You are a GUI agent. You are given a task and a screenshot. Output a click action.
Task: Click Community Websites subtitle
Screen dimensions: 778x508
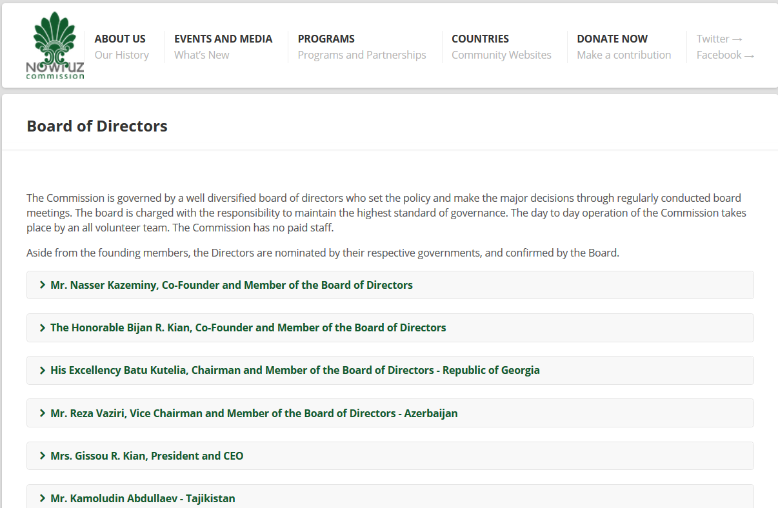click(x=501, y=55)
